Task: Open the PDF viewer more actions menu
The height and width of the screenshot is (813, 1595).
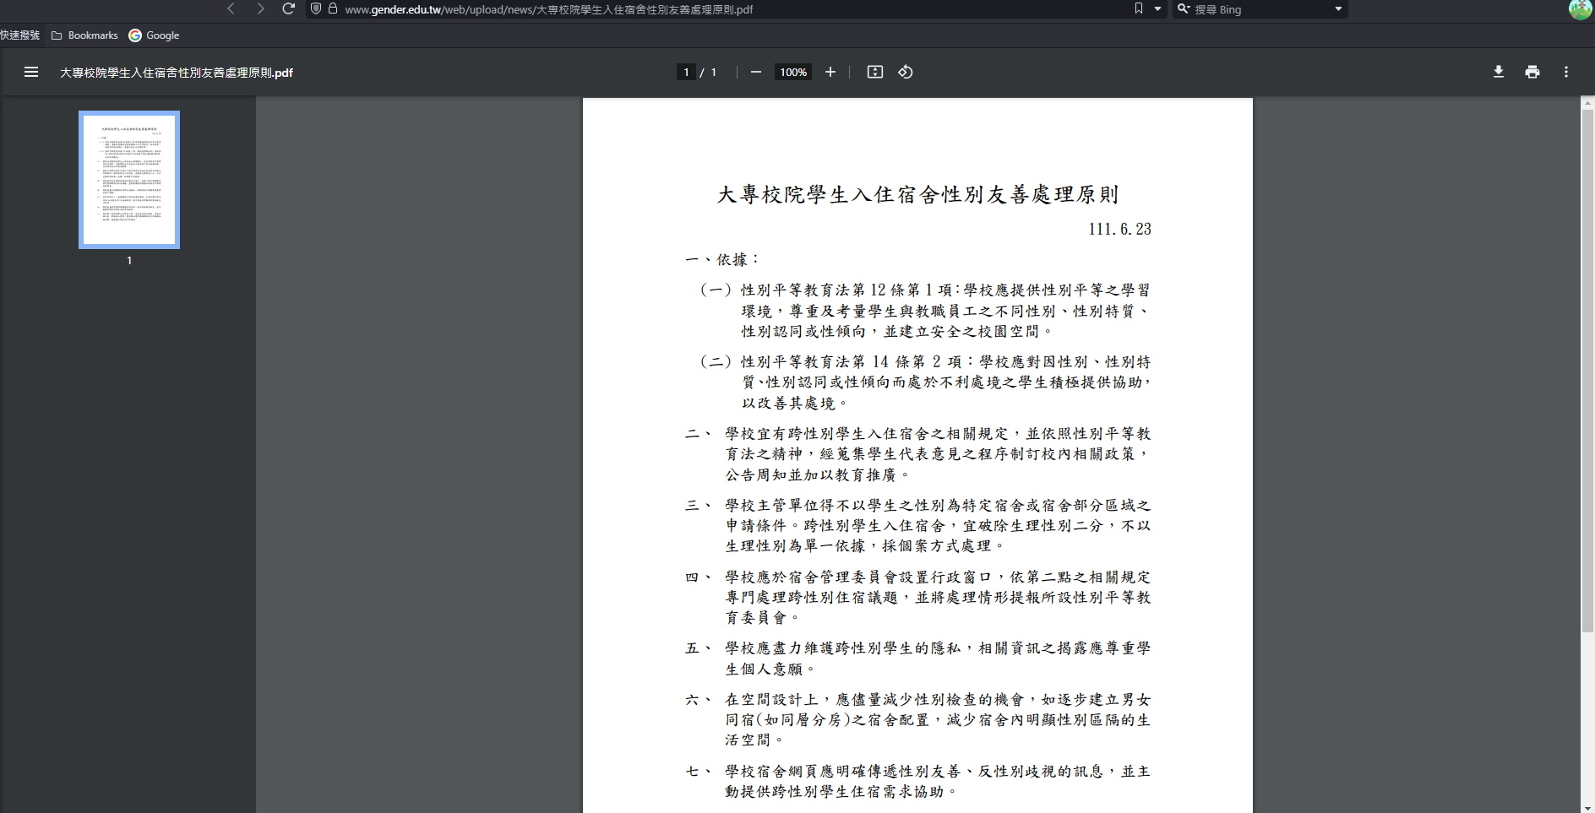Action: click(1566, 72)
